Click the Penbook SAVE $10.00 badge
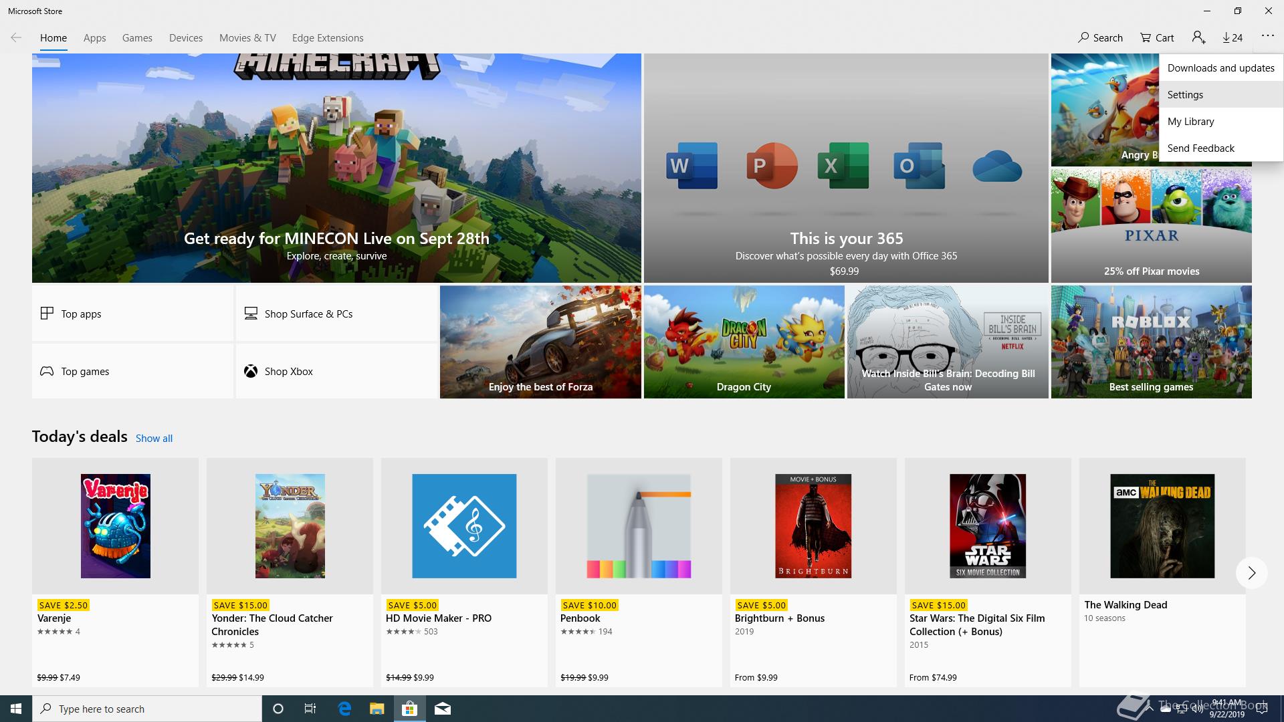Viewport: 1284px width, 722px height. pos(589,605)
